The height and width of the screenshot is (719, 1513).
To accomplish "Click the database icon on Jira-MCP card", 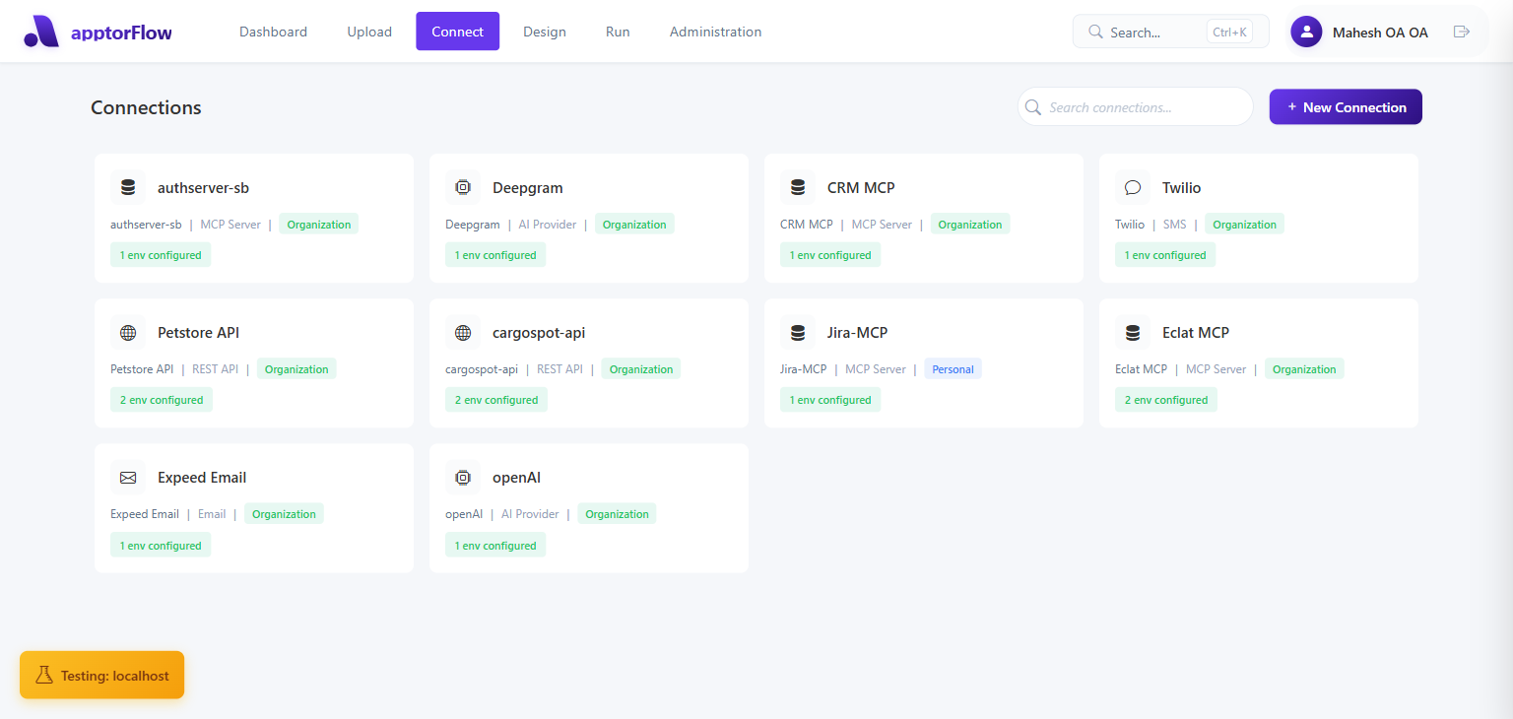I will click(798, 333).
